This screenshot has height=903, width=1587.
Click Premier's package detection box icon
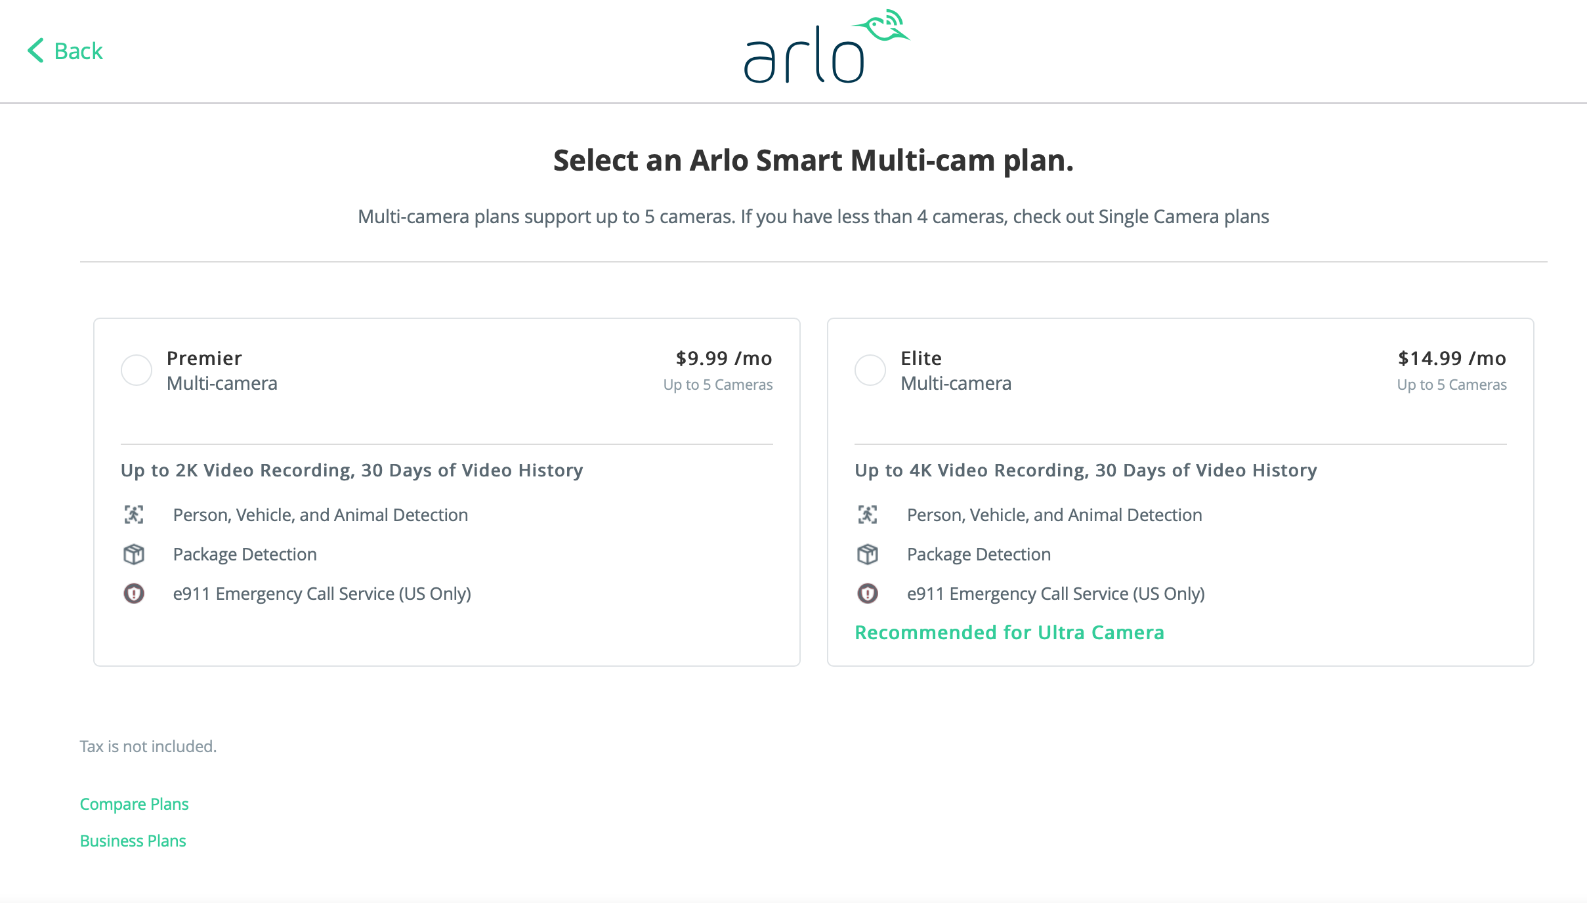(134, 554)
